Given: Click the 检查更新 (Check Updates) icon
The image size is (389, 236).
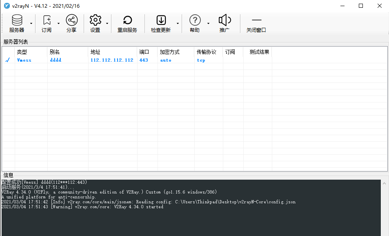Looking at the screenshot, I should click(x=160, y=20).
